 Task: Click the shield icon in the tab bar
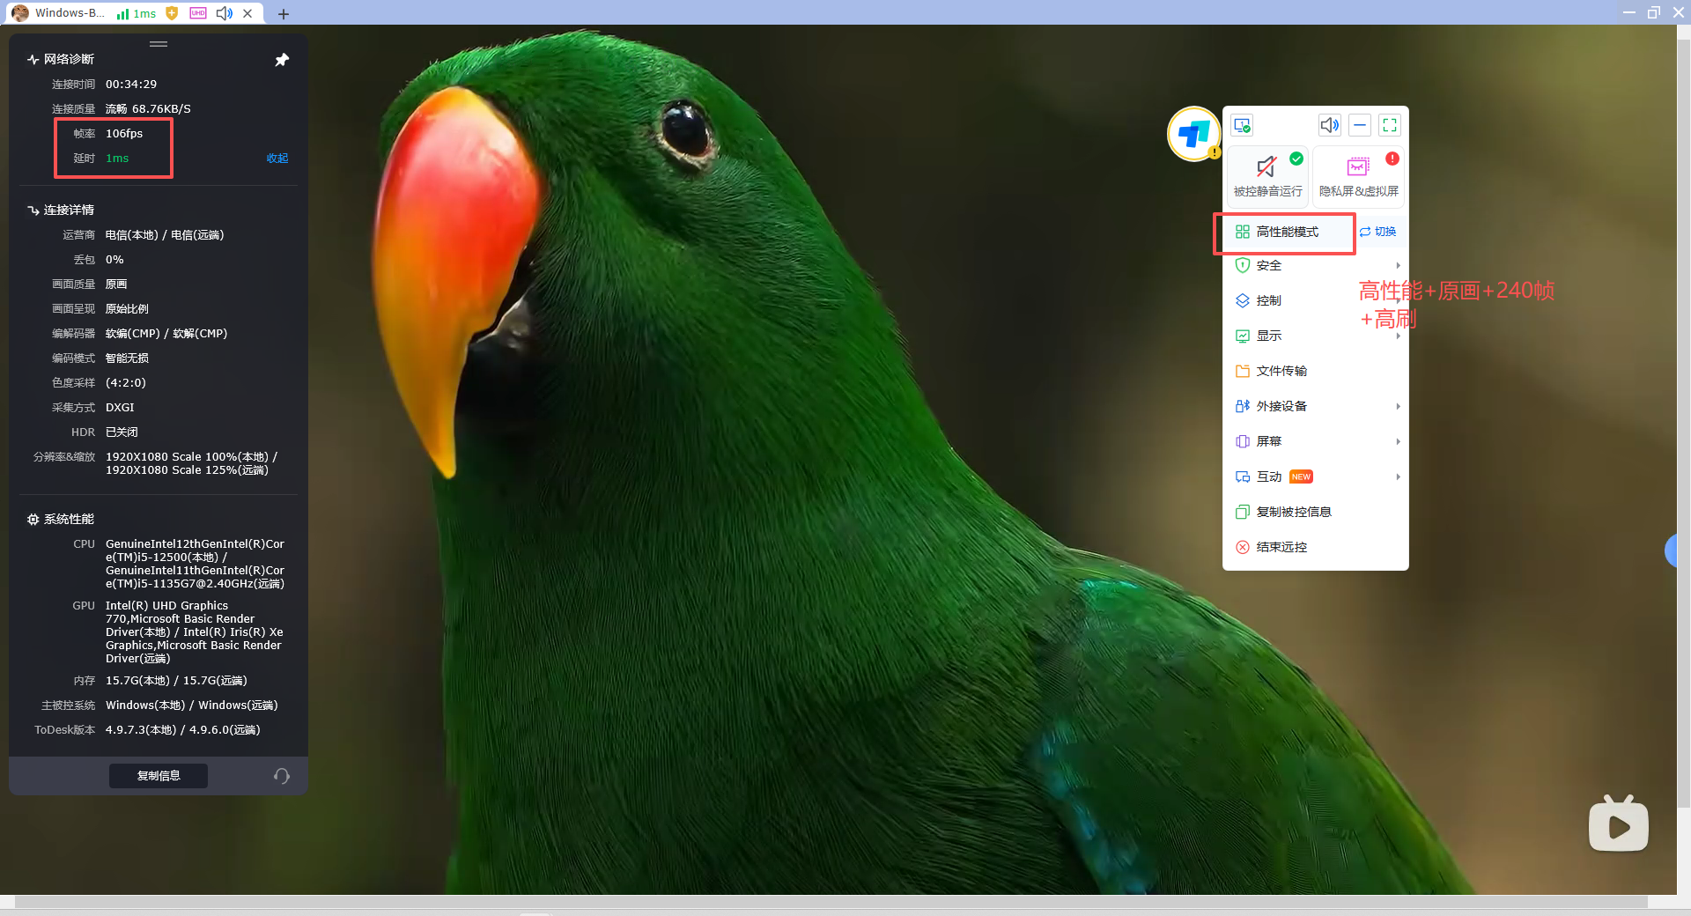[x=172, y=13]
